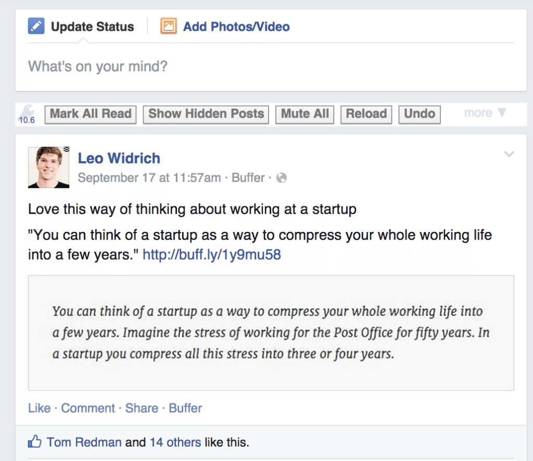Show Hidden Posts using the toolbar button
Viewport: 533px width, 461px height.
pyautogui.click(x=205, y=114)
